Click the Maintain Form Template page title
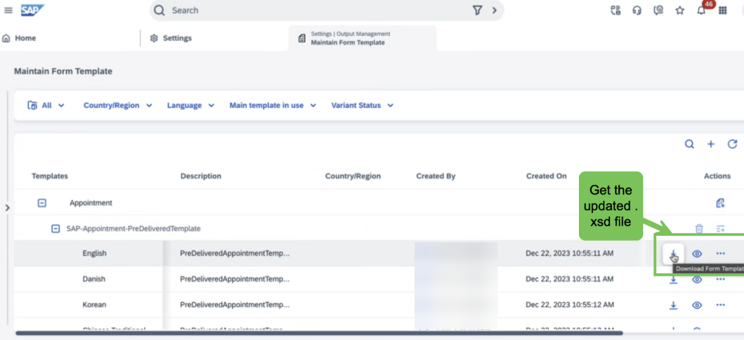This screenshot has width=744, height=340. click(63, 71)
